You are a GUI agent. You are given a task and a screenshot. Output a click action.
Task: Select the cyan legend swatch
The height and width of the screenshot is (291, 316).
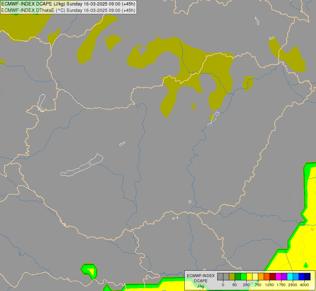click(290, 276)
